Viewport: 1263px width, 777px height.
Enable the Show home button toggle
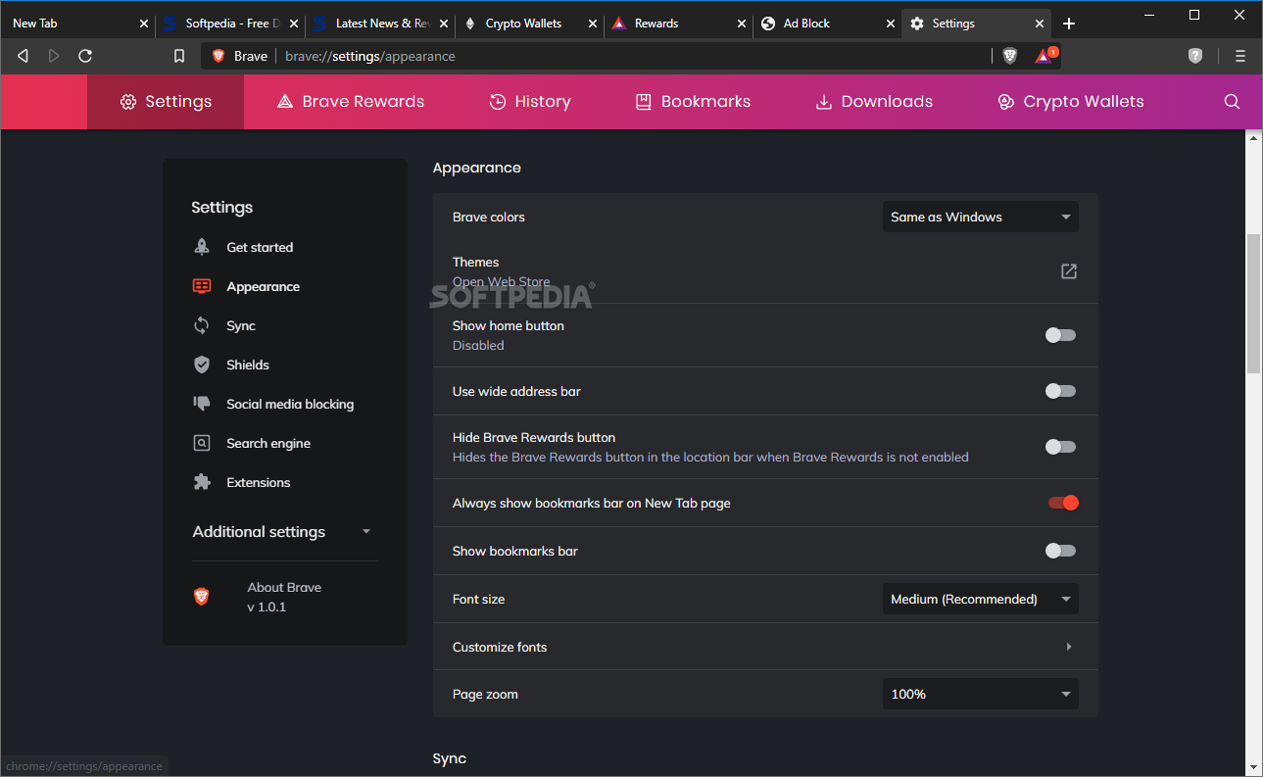pyautogui.click(x=1060, y=335)
